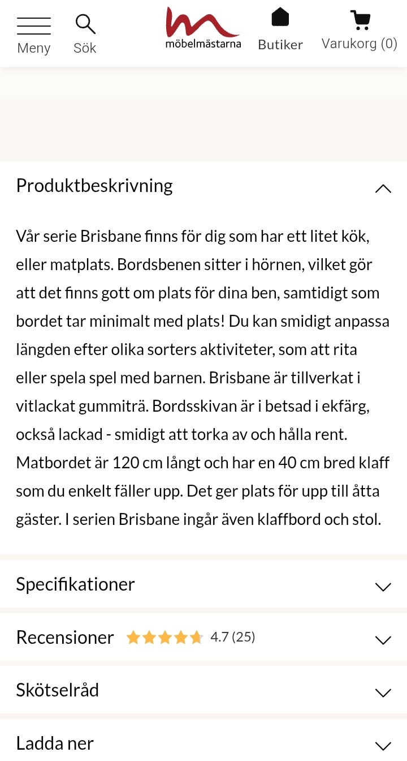Go to Möbelmästarna logo homepage
The height and width of the screenshot is (761, 407).
click(203, 27)
